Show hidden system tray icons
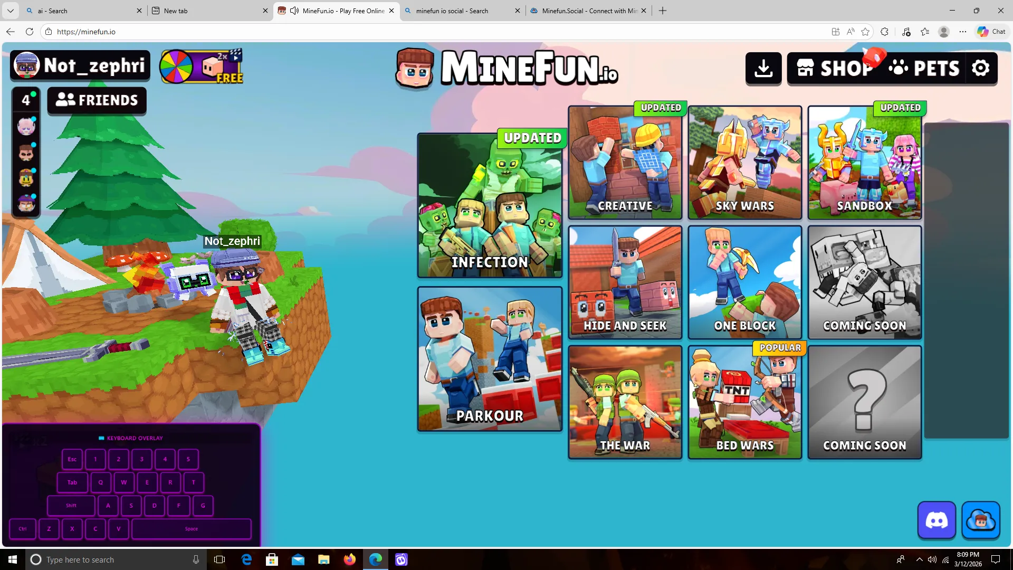The width and height of the screenshot is (1013, 570). click(x=920, y=559)
